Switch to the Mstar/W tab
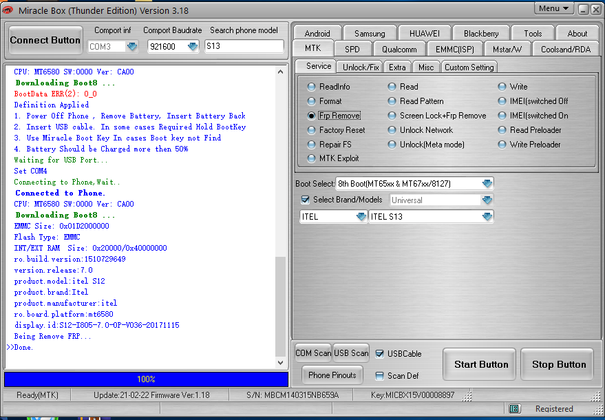This screenshot has width=605, height=420. point(507,49)
